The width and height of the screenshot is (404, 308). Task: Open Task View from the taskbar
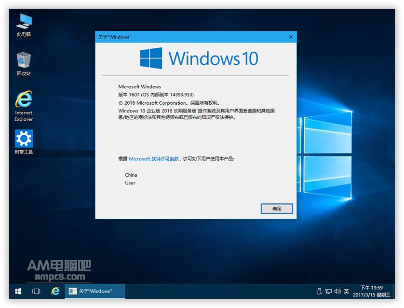pos(36,291)
